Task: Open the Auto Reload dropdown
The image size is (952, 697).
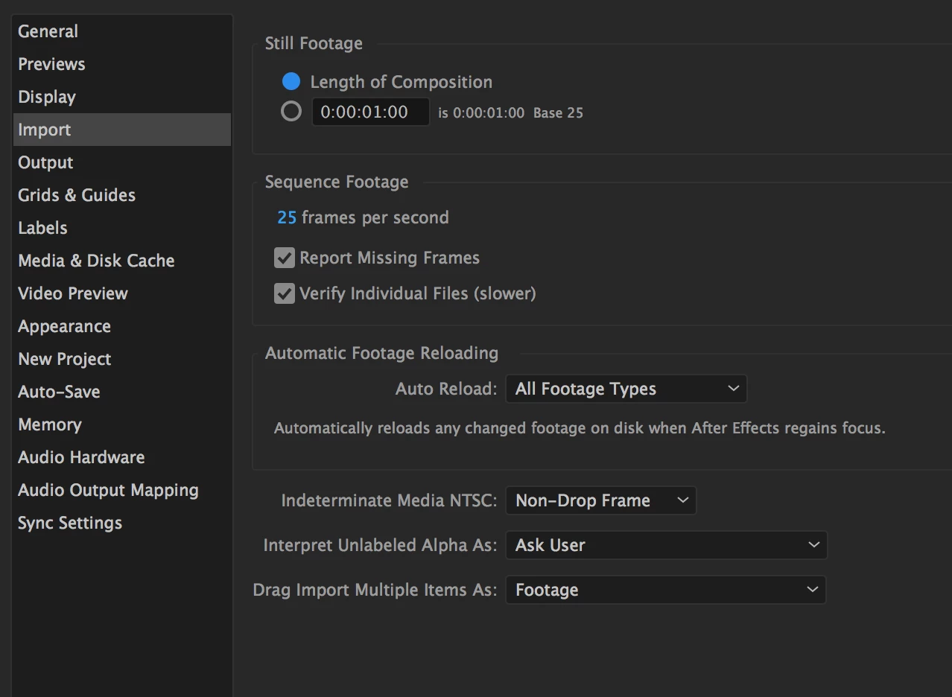Action: pyautogui.click(x=626, y=389)
